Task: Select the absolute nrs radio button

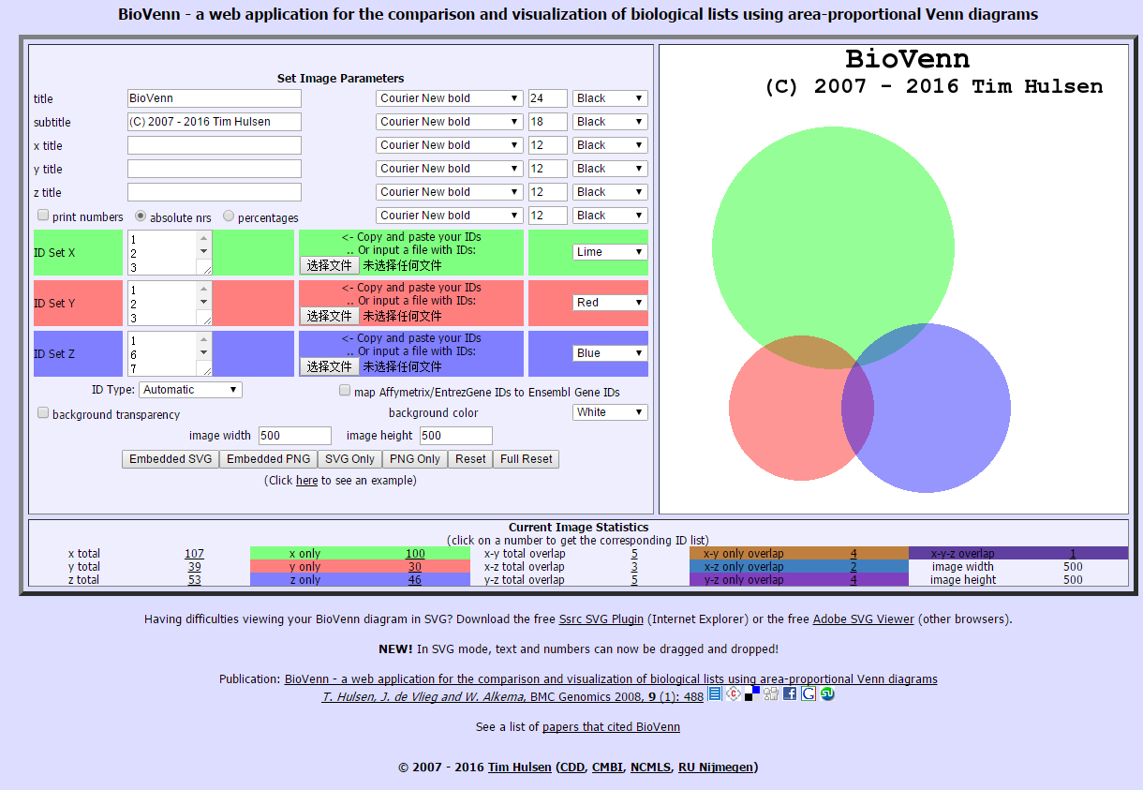Action: point(141,216)
